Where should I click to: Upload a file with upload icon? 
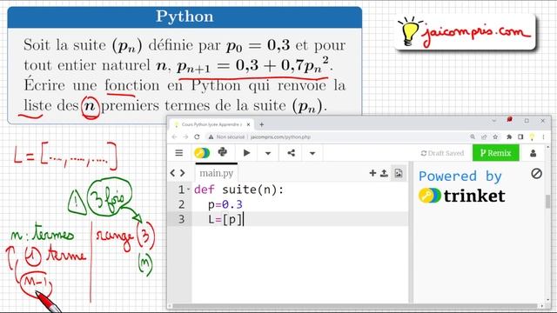pyautogui.click(x=384, y=173)
